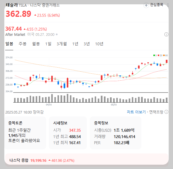This screenshot has height=169, width=173.
Task: Click the green 5-day moving average legend
Action: pyautogui.click(x=155, y=55)
